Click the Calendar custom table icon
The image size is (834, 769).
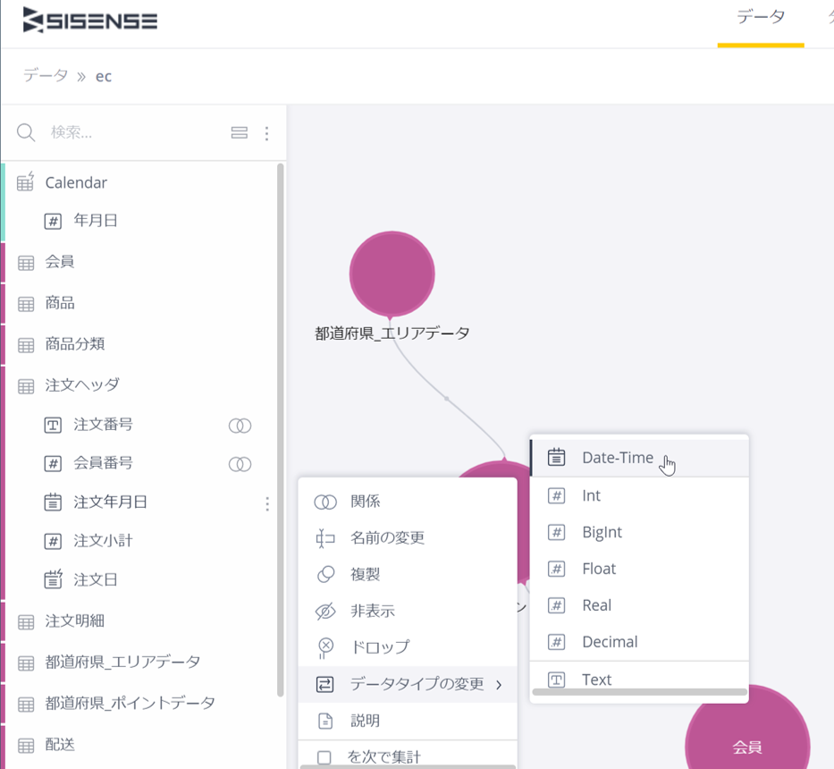[x=26, y=182]
